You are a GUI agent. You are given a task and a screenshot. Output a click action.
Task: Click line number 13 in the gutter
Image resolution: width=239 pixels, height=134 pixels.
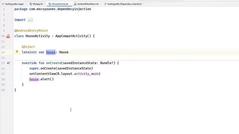pyautogui.click(x=3, y=52)
